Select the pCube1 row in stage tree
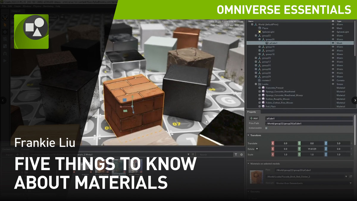Screen dimensions: 357x201 300,43
